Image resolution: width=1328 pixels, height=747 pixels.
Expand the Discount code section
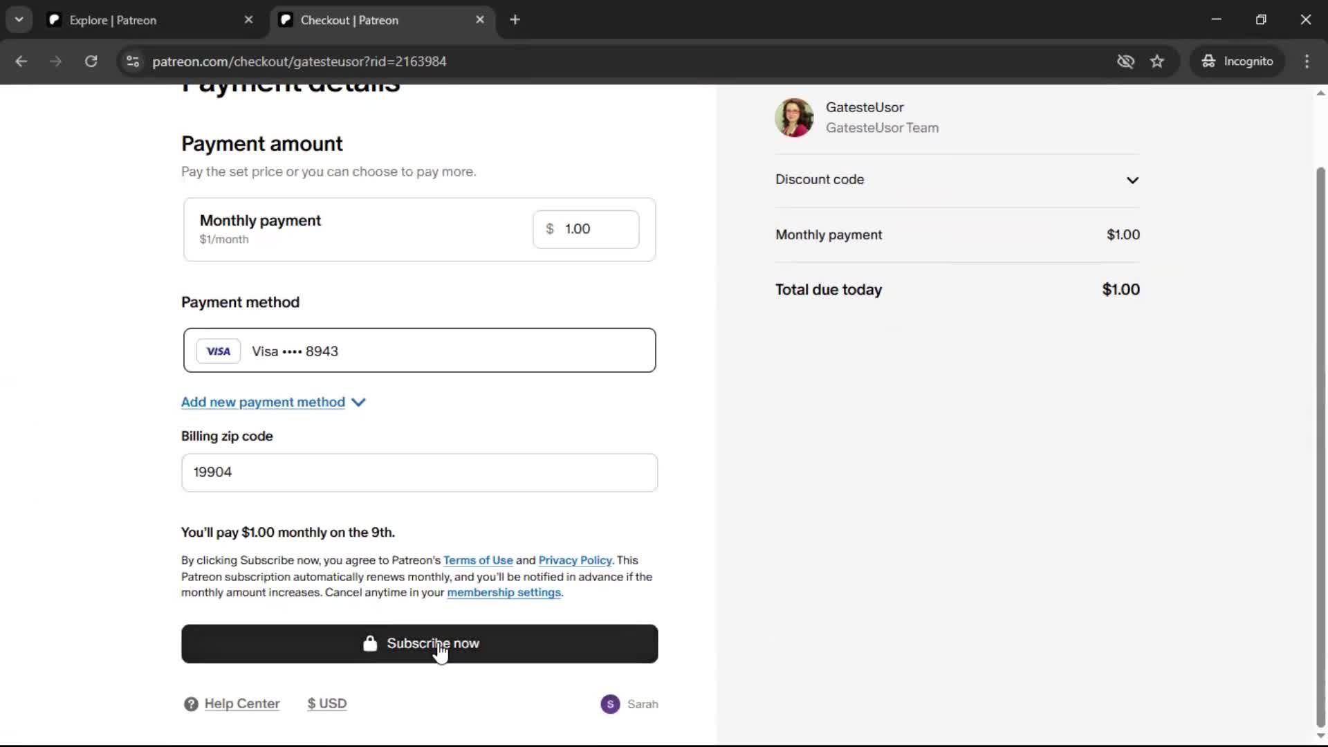tap(957, 180)
